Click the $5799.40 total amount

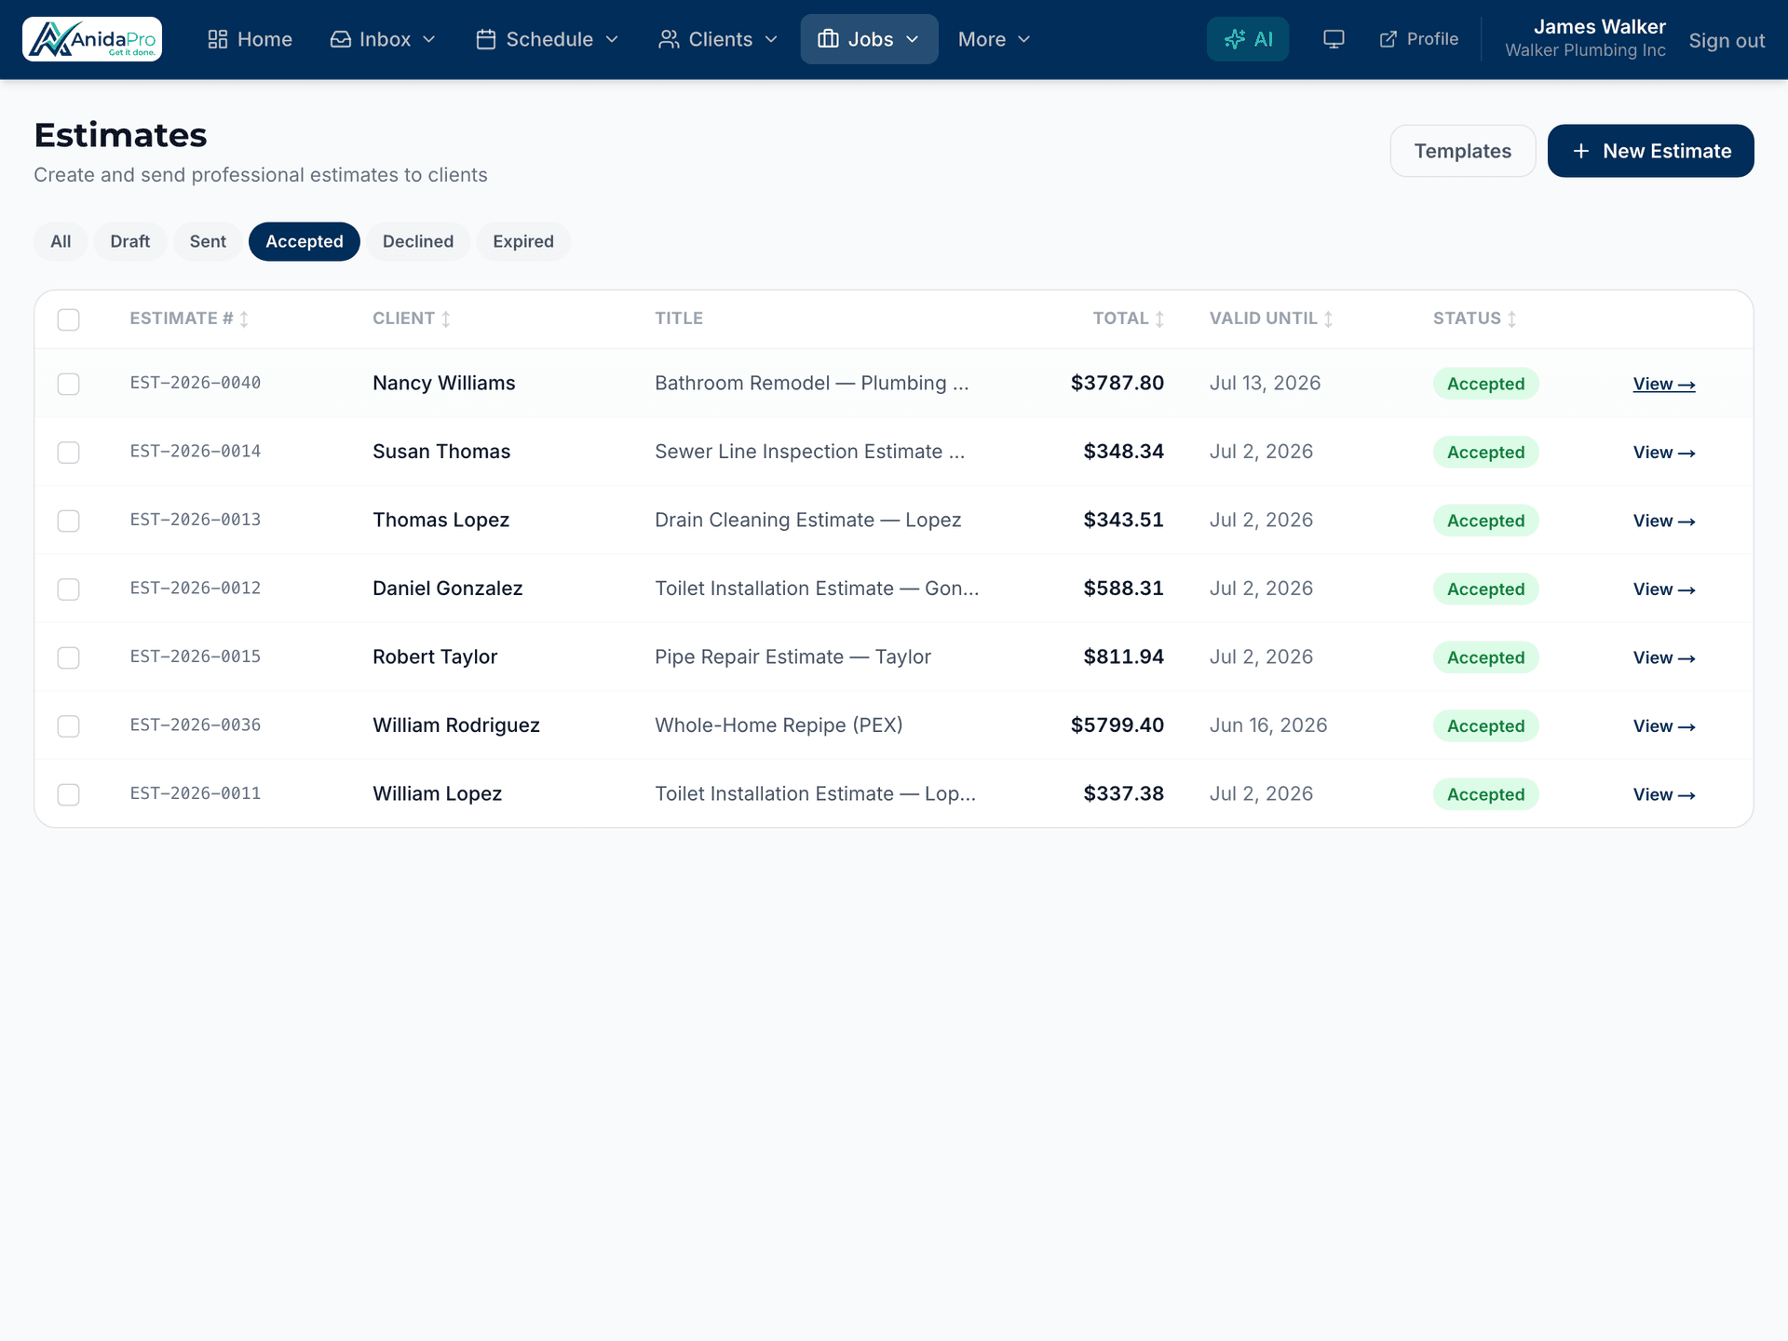click(1117, 725)
